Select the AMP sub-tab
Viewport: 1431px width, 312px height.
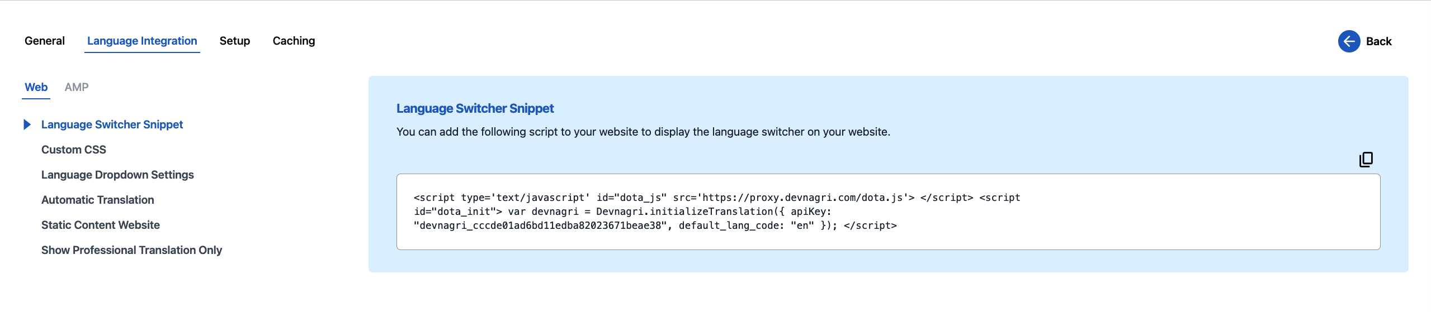pos(77,87)
